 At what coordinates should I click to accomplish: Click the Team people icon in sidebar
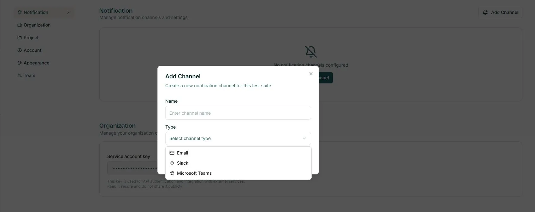(x=20, y=76)
